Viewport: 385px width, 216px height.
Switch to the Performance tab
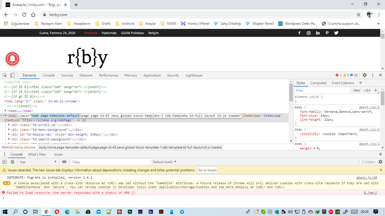click(109, 75)
